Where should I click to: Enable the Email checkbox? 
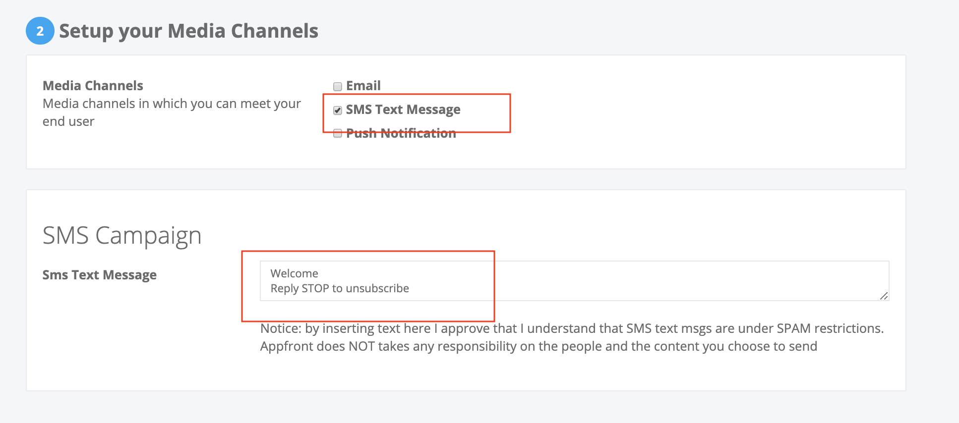tap(338, 87)
